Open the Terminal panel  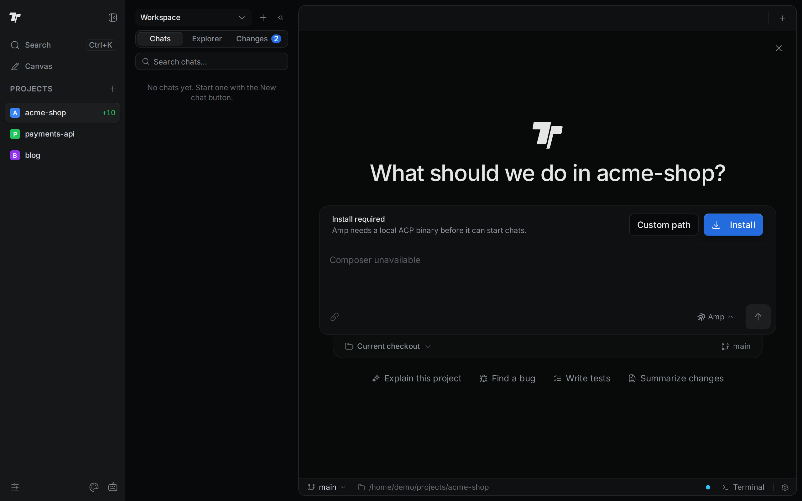click(743, 487)
